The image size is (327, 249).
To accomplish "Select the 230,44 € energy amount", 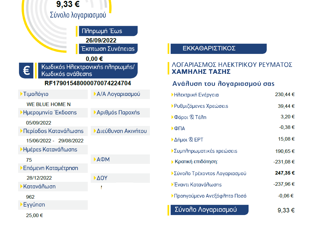I will [285, 95].
